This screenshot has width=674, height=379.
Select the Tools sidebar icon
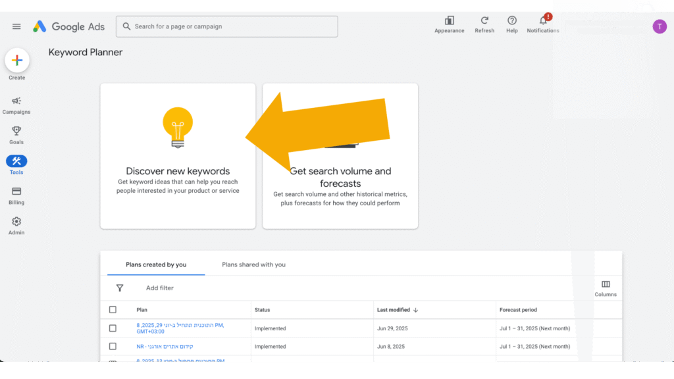16,161
